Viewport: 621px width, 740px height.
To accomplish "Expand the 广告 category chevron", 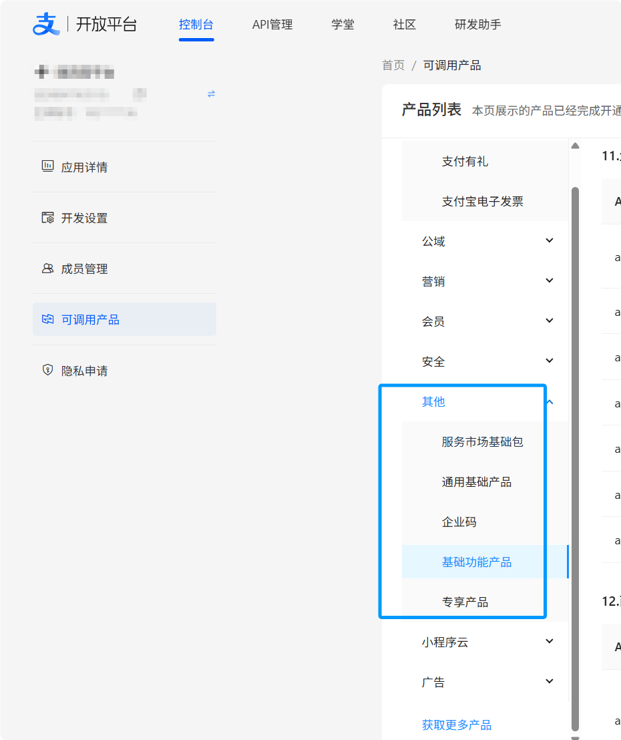I will [x=550, y=681].
